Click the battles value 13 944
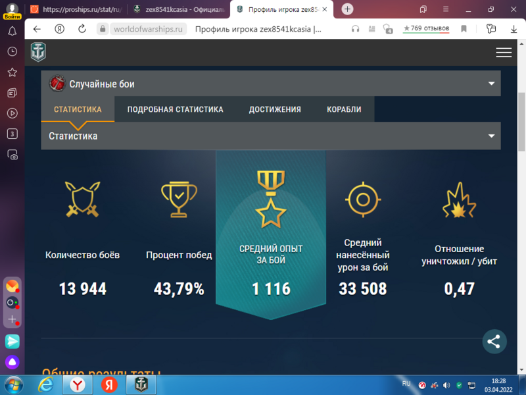This screenshot has height=395, width=526. tap(83, 289)
